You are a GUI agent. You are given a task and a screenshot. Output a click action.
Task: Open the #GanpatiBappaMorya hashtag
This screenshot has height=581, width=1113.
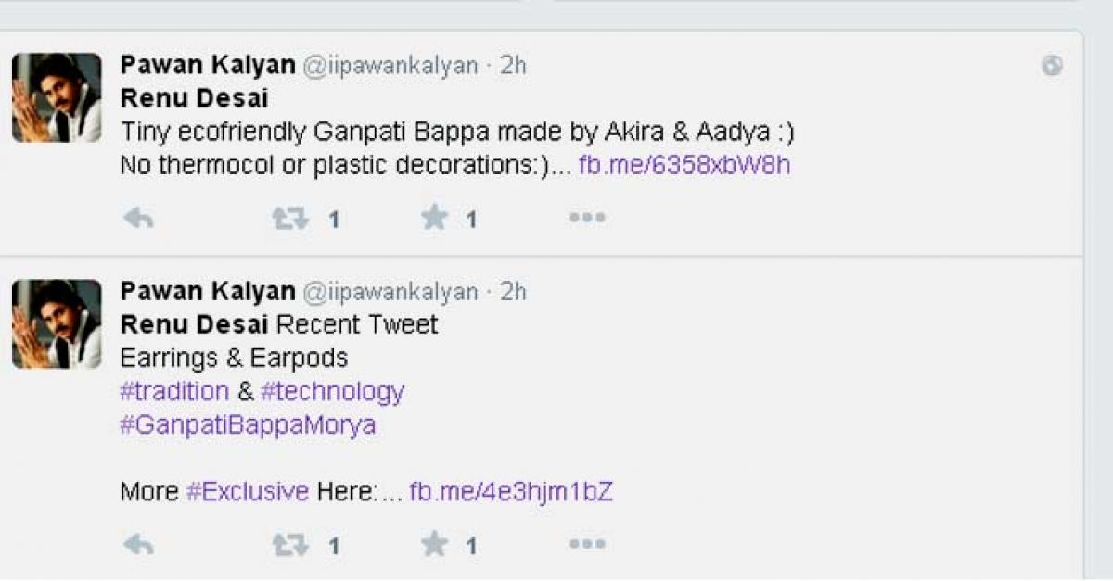[x=248, y=425]
